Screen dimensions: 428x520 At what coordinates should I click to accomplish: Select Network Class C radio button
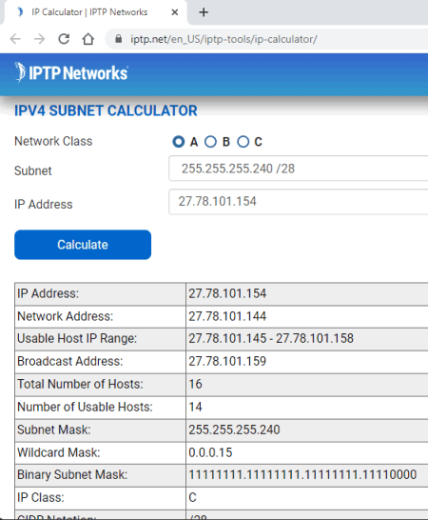[243, 142]
